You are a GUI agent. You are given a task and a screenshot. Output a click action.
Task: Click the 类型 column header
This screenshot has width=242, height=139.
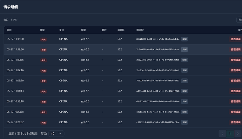[42, 30]
